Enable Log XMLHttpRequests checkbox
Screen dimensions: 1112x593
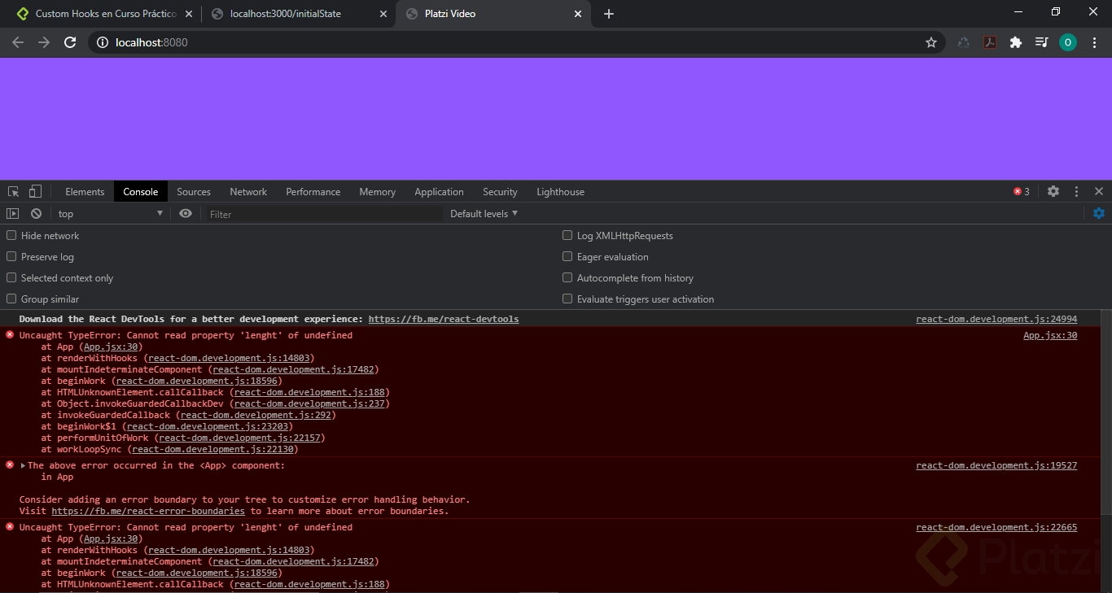[x=567, y=235]
